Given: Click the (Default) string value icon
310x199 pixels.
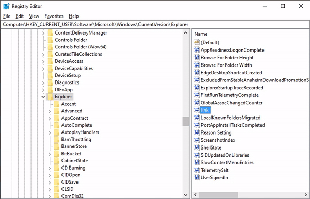Looking at the screenshot, I should click(x=197, y=42).
